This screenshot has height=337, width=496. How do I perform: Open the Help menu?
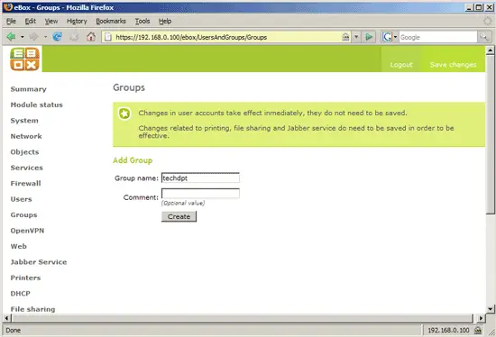coord(165,22)
